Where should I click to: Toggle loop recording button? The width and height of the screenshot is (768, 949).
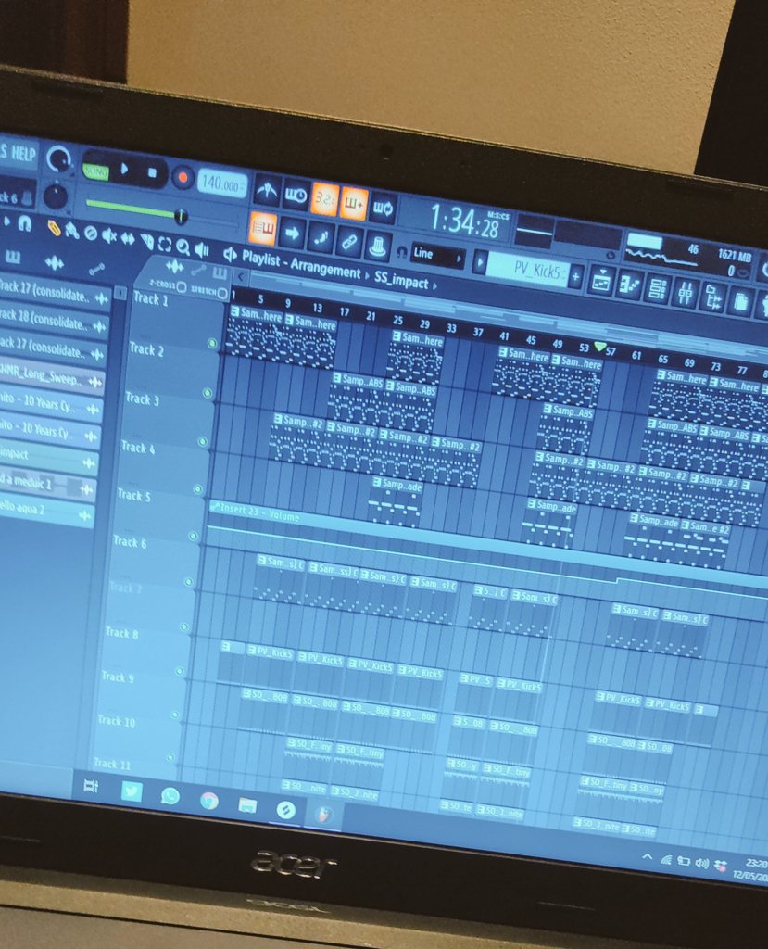(x=384, y=208)
